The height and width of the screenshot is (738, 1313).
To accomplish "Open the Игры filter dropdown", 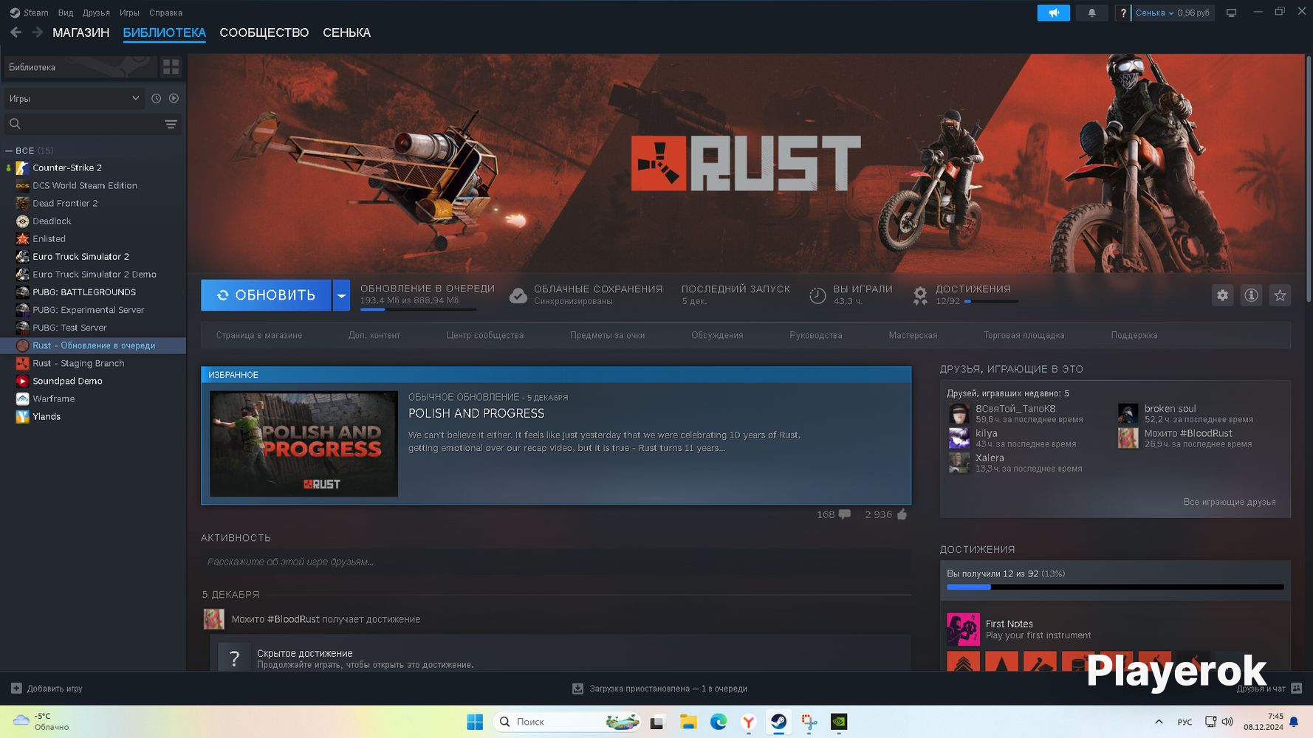I will click(74, 98).
